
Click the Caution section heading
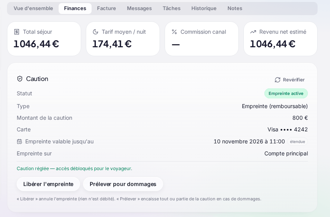coord(37,79)
